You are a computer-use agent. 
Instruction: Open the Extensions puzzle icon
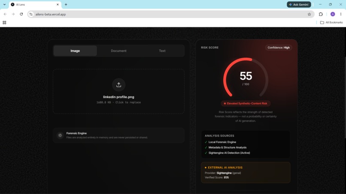[321, 14]
